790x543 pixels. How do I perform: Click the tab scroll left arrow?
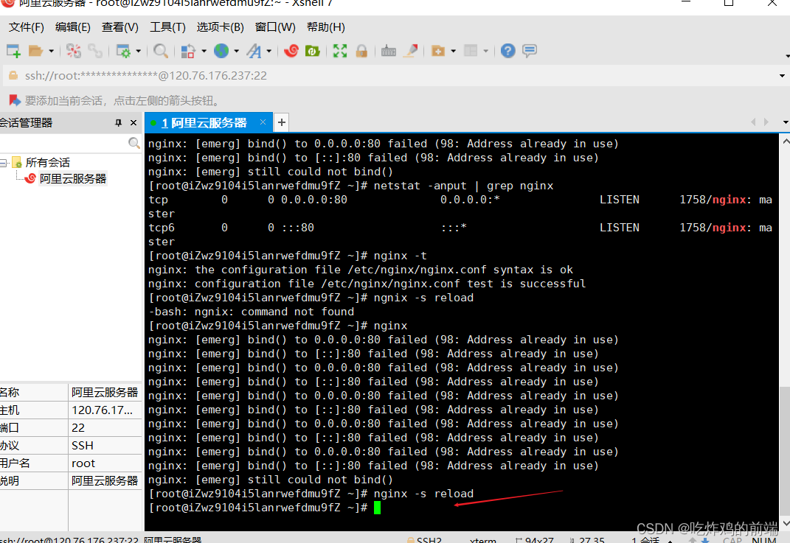click(x=754, y=122)
